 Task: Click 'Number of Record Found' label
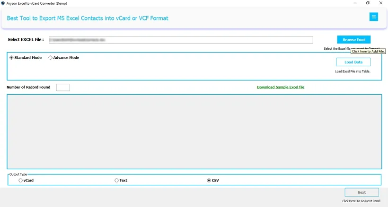coord(28,87)
